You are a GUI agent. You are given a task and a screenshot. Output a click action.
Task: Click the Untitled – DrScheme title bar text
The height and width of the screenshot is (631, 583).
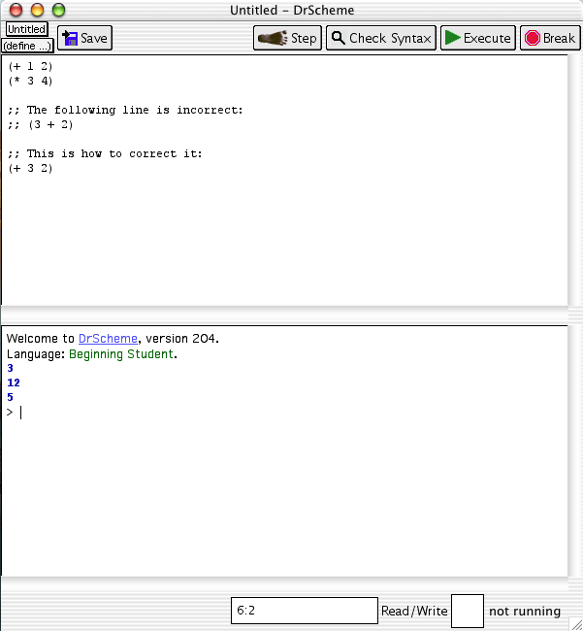point(292,10)
